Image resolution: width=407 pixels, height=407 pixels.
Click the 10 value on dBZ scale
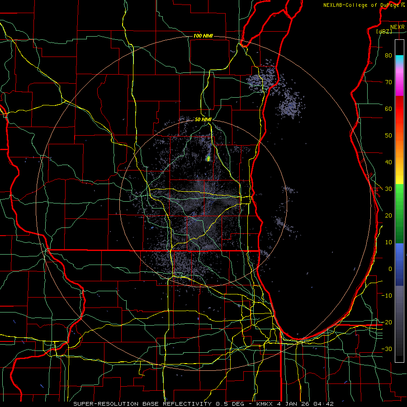pyautogui.click(x=388, y=242)
